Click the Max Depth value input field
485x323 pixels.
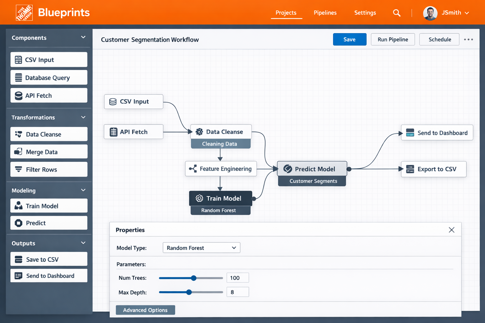pyautogui.click(x=237, y=292)
